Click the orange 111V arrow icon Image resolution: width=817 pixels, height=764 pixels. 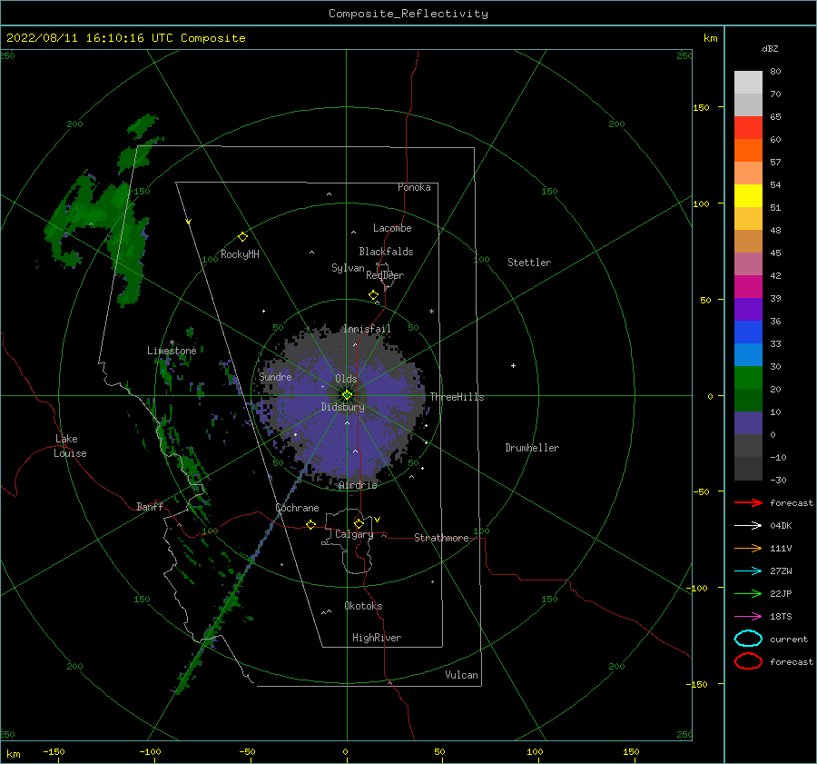748,548
